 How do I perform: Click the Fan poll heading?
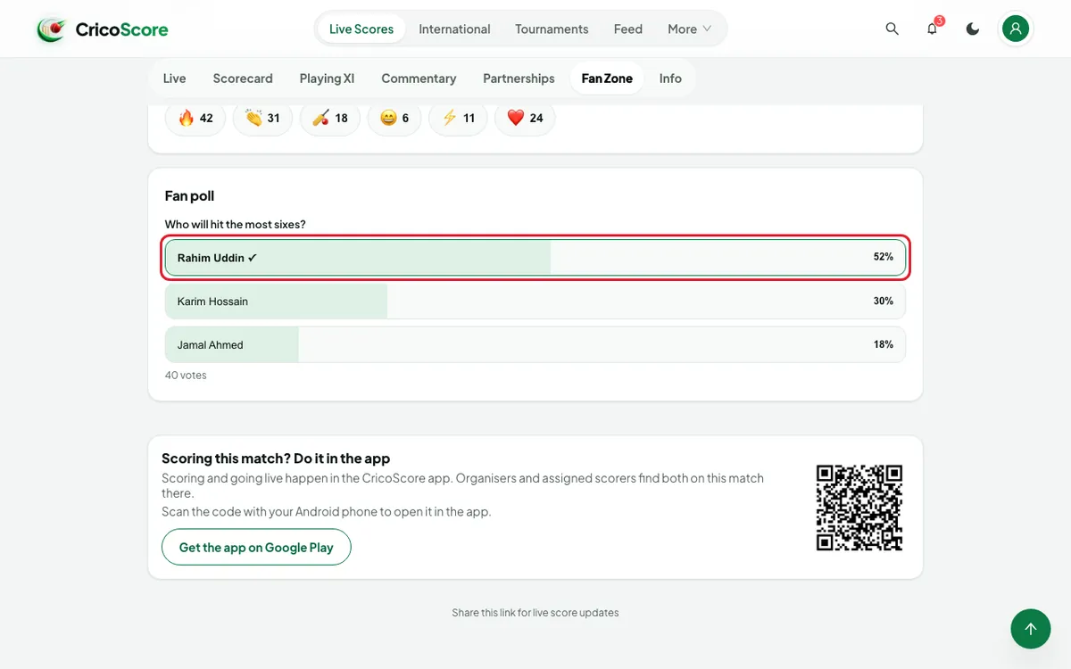coord(189,195)
